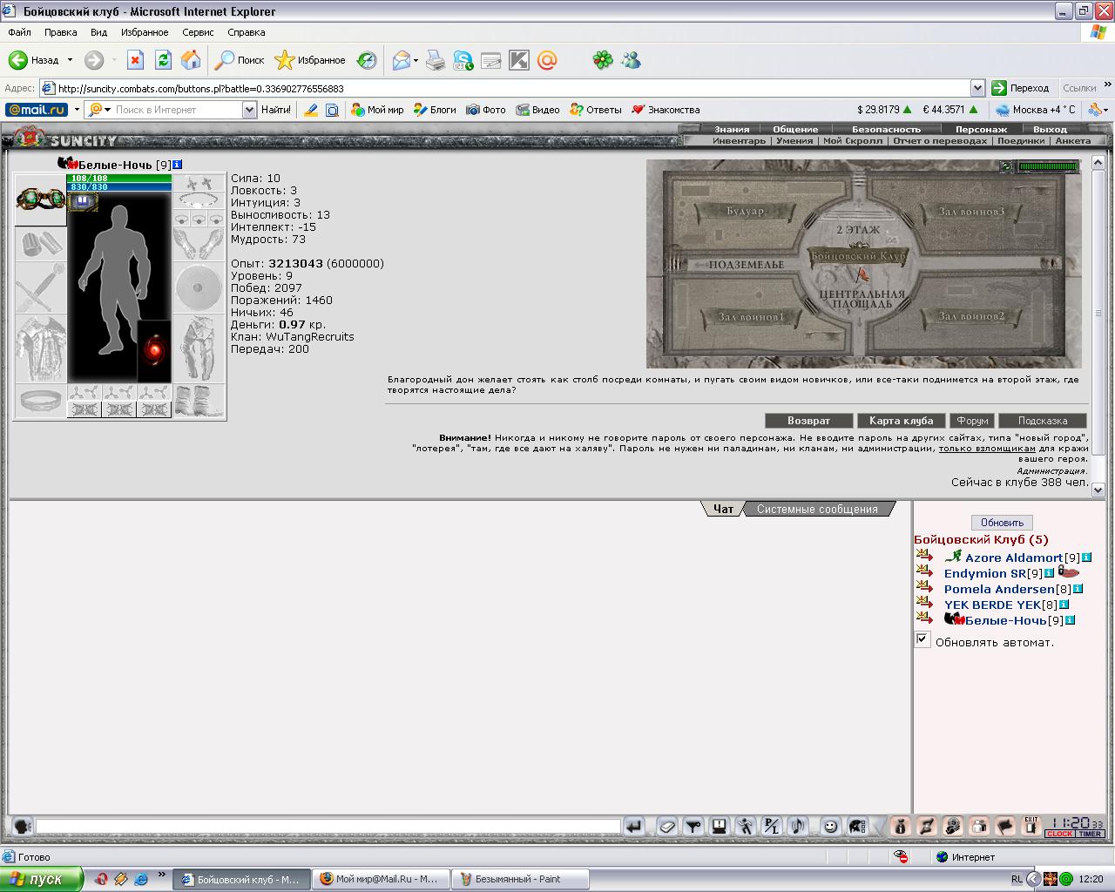Screen dimensions: 1115x892
Task: Click the 'Инвентарь' link
Action: click(739, 140)
